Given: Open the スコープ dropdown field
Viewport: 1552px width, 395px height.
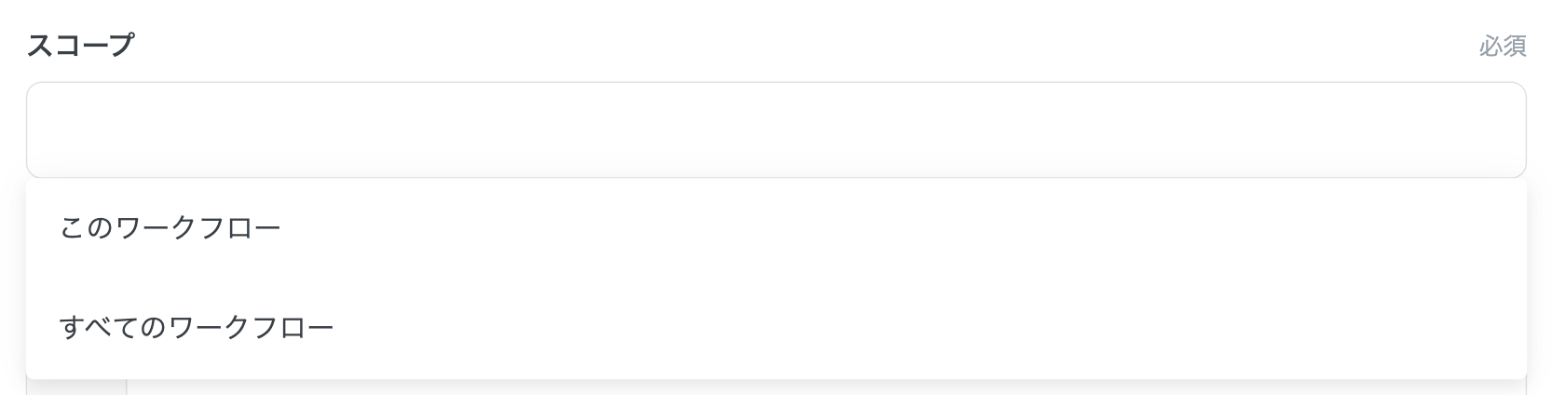Looking at the screenshot, I should click(775, 129).
